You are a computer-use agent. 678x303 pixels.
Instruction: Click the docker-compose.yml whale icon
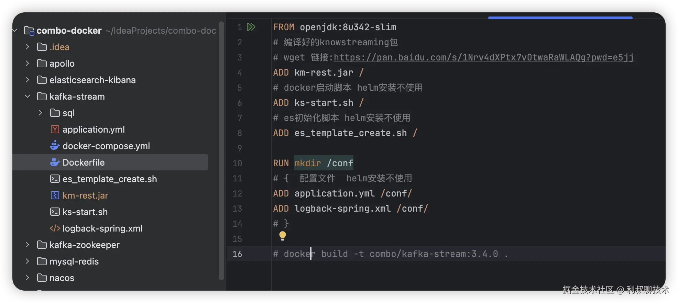[x=55, y=146]
